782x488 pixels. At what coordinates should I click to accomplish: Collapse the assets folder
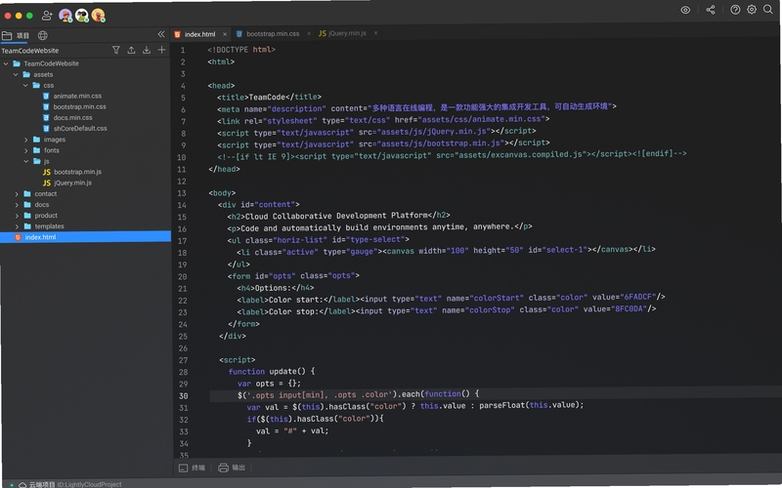coord(16,75)
